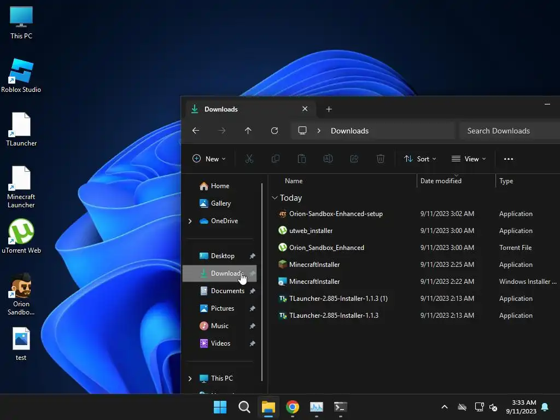Open the Sort dropdown menu
The image size is (560, 420).
click(x=420, y=159)
